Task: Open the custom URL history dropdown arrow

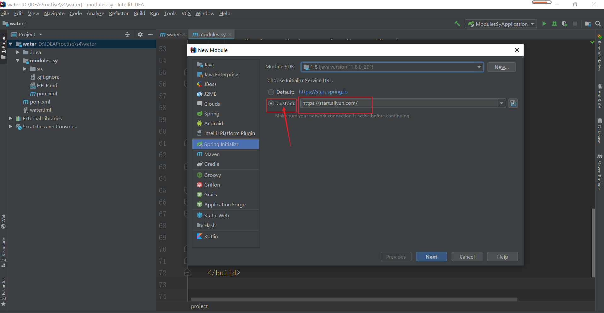Action: pyautogui.click(x=502, y=103)
